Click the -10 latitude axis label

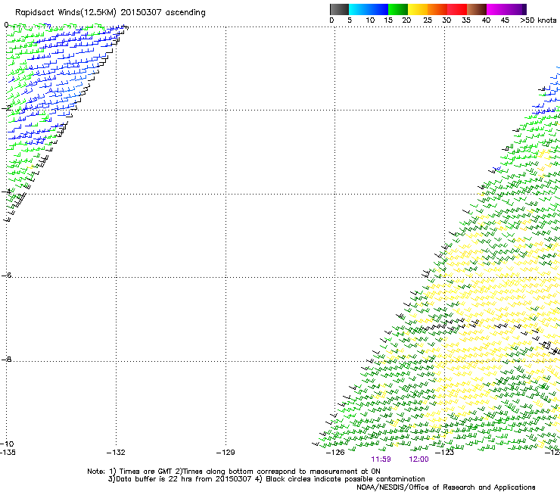click(x=7, y=444)
